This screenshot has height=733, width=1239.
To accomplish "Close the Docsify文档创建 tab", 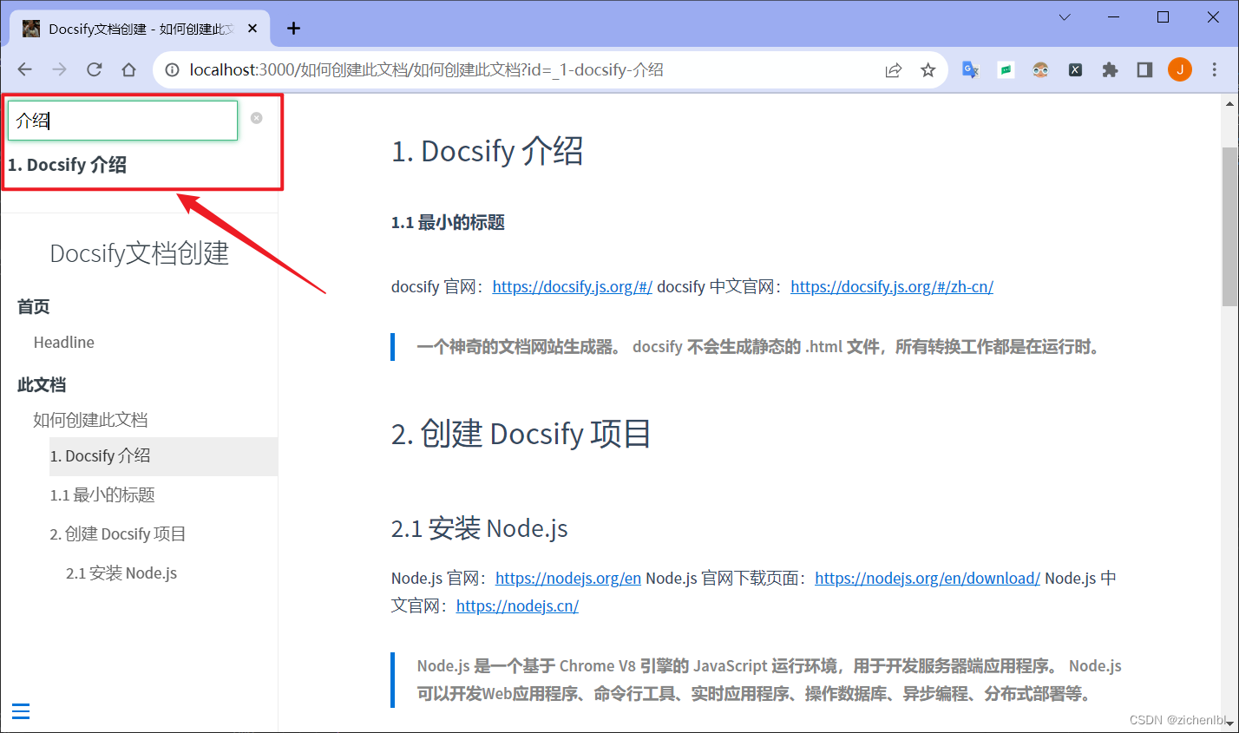I will (x=252, y=29).
